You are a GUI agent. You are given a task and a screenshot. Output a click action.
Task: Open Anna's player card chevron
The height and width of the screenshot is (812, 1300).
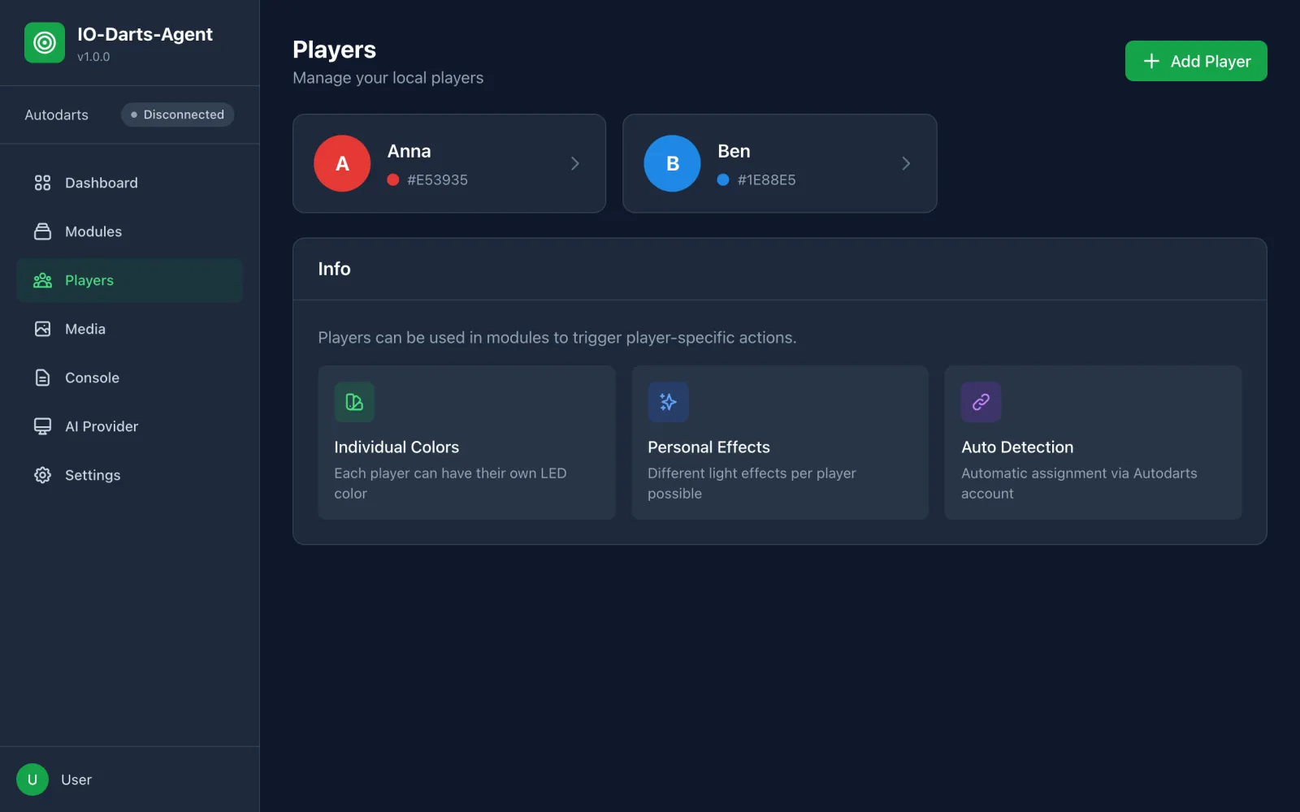click(x=575, y=163)
